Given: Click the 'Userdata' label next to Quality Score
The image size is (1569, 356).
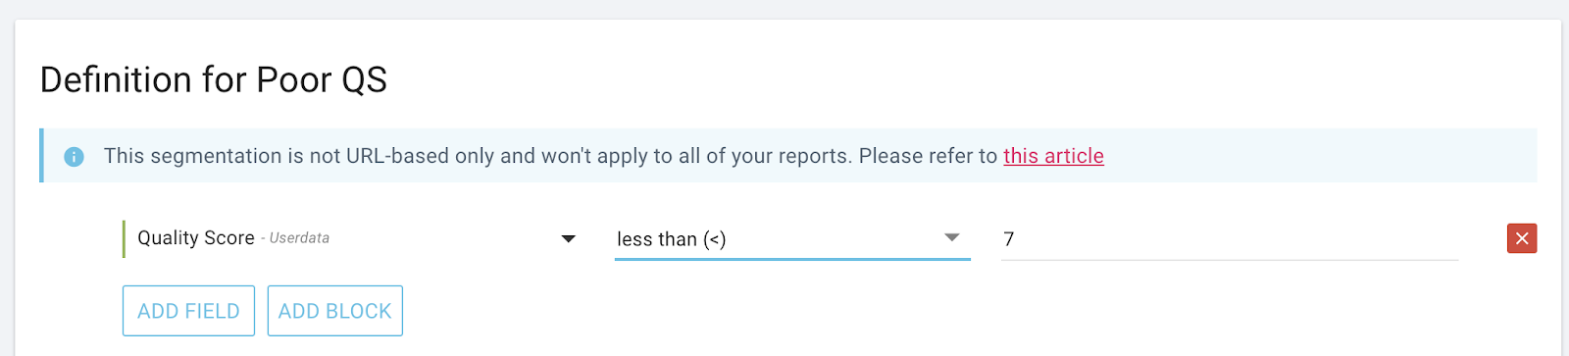Looking at the screenshot, I should point(299,238).
